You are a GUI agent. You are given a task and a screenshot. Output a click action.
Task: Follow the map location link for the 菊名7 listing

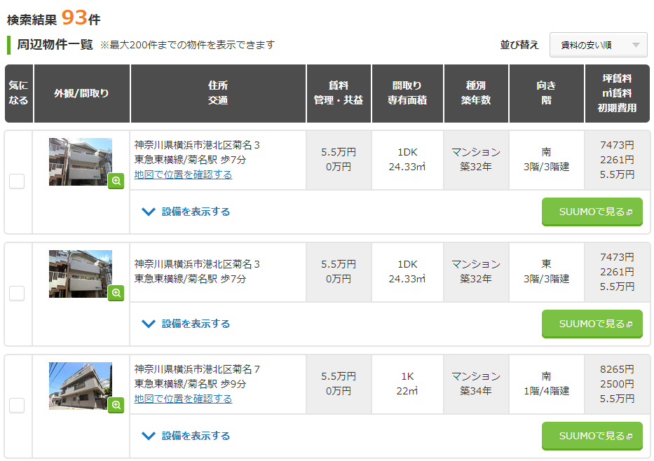tap(183, 399)
